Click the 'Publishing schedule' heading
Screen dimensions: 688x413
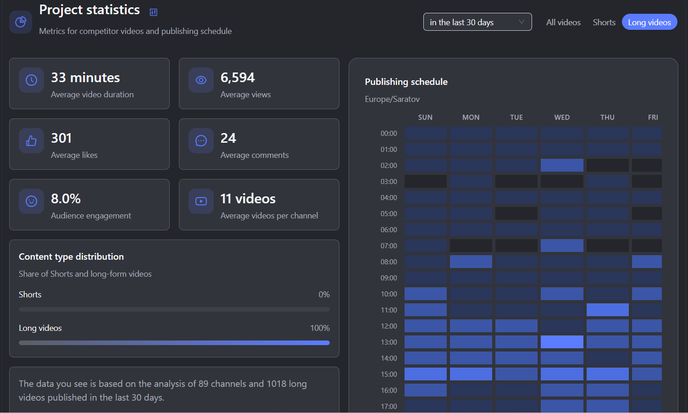(406, 82)
